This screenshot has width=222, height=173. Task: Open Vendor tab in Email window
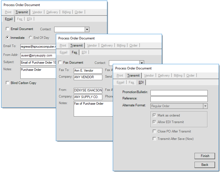[x=37, y=12]
